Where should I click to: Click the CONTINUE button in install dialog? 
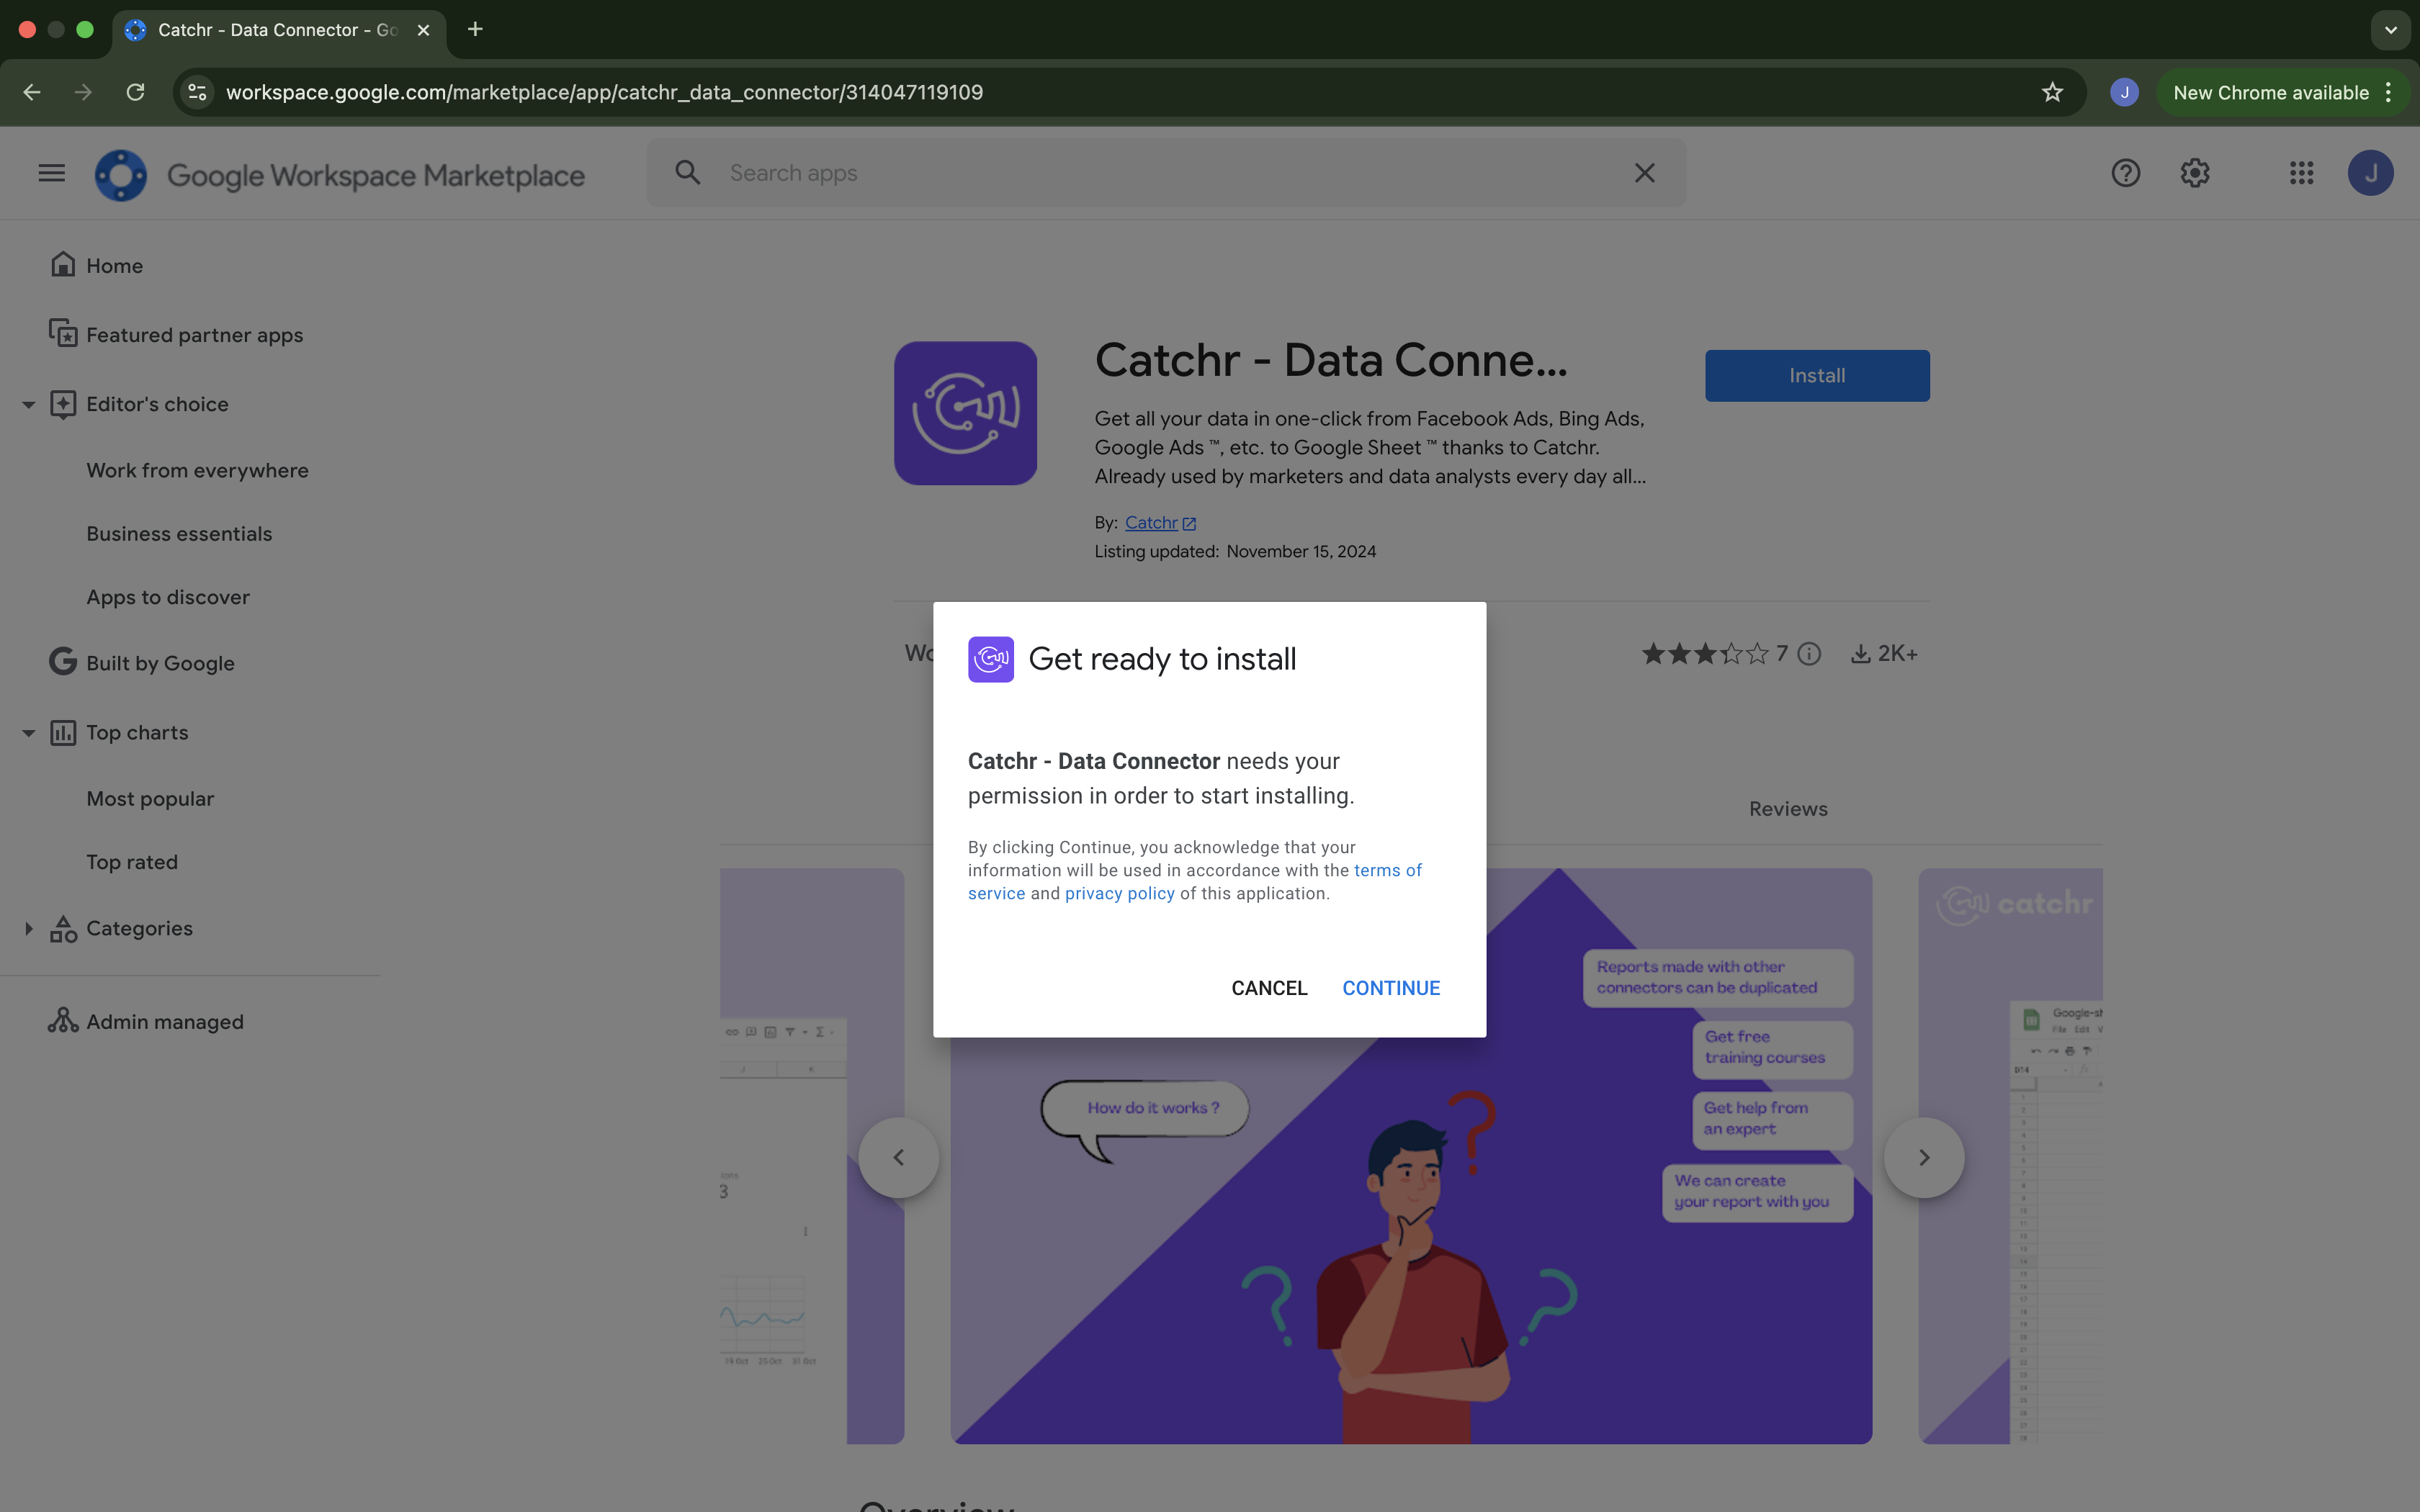pos(1391,988)
